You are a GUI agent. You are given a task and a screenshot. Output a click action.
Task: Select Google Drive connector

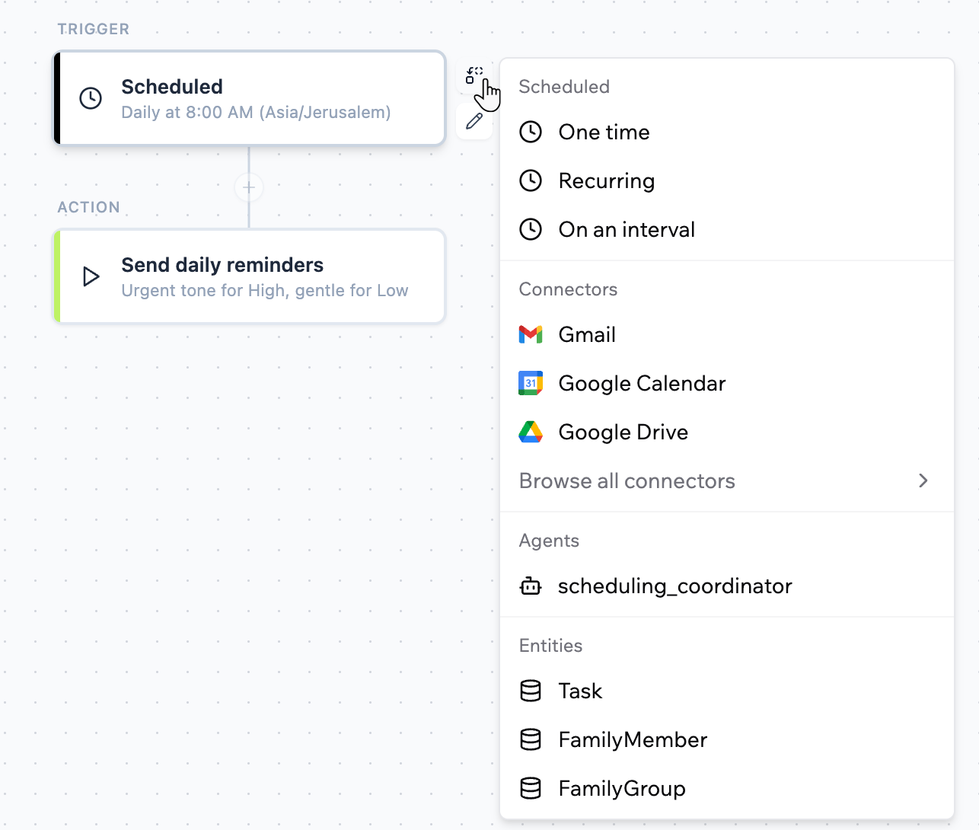coord(727,432)
